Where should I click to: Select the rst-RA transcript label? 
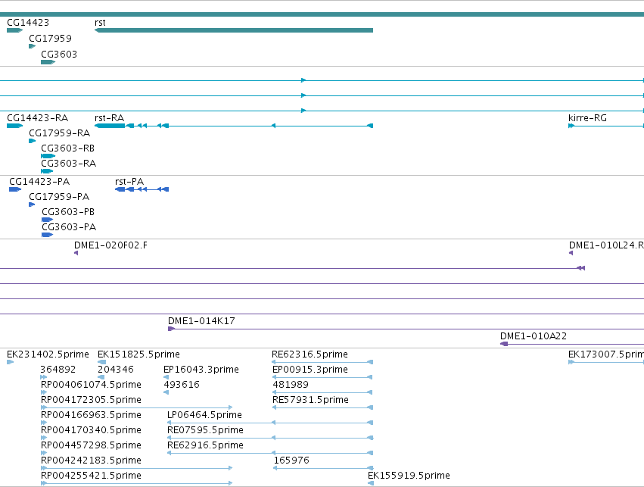click(x=109, y=118)
